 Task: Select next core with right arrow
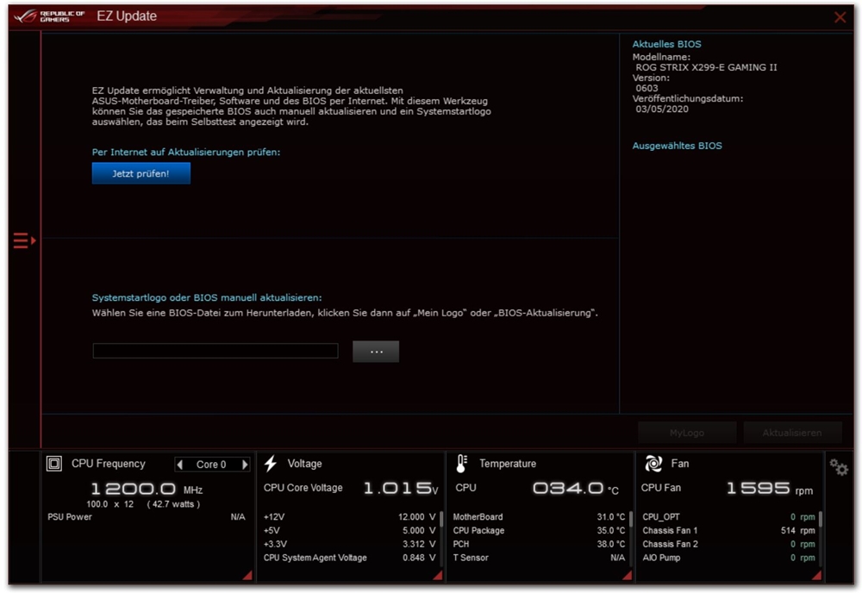click(x=245, y=465)
